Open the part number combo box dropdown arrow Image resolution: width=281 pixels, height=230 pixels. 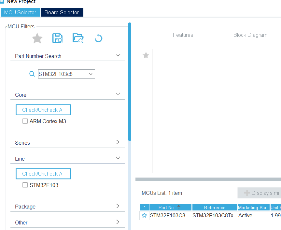coord(91,74)
